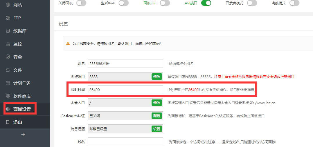The height and width of the screenshot is (147, 313).
Task: Click the 文件 folder icon
Action: pos(8,70)
